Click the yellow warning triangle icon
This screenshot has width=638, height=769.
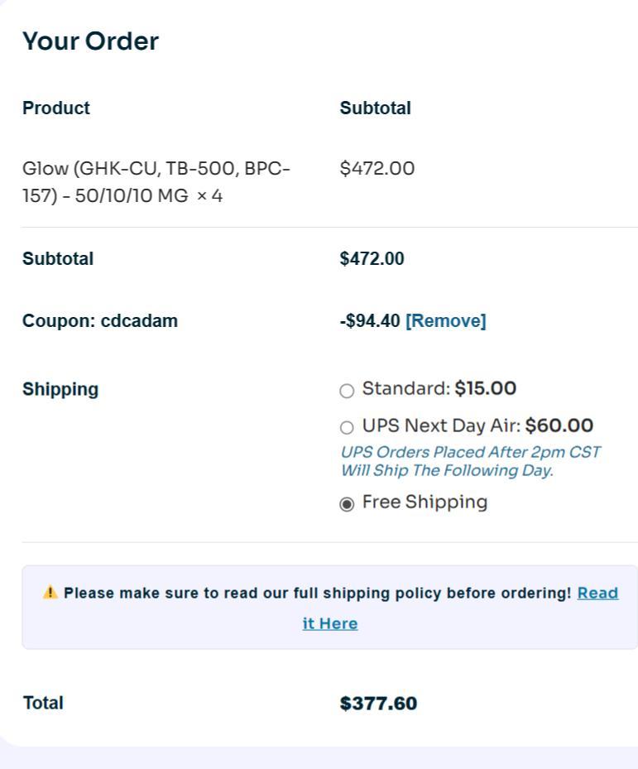[x=50, y=593]
